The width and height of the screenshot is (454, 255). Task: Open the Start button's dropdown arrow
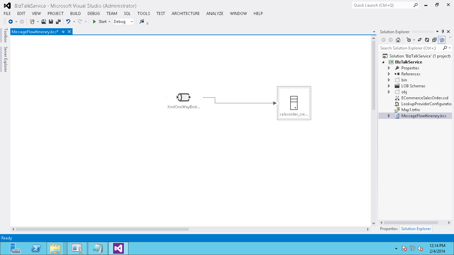point(110,22)
